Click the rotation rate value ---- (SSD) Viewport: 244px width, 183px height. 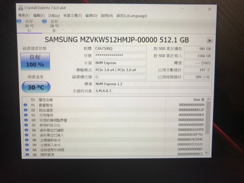pyautogui.click(x=198, y=63)
